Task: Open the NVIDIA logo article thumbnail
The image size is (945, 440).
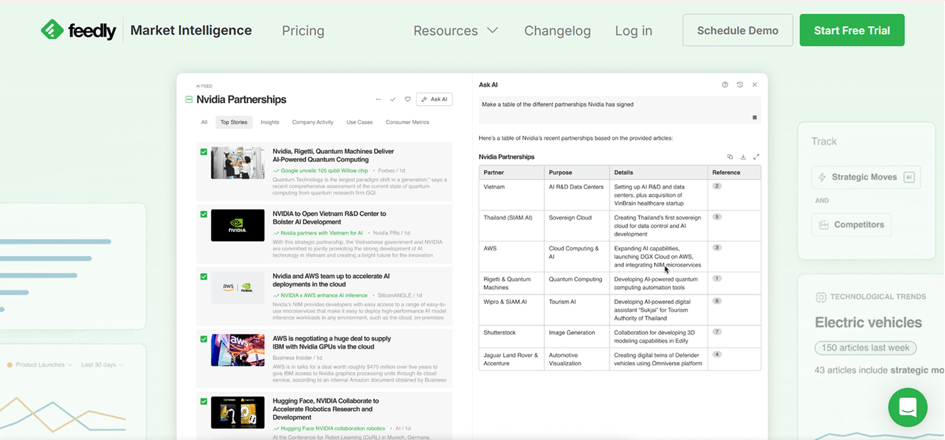Action: pos(238,225)
